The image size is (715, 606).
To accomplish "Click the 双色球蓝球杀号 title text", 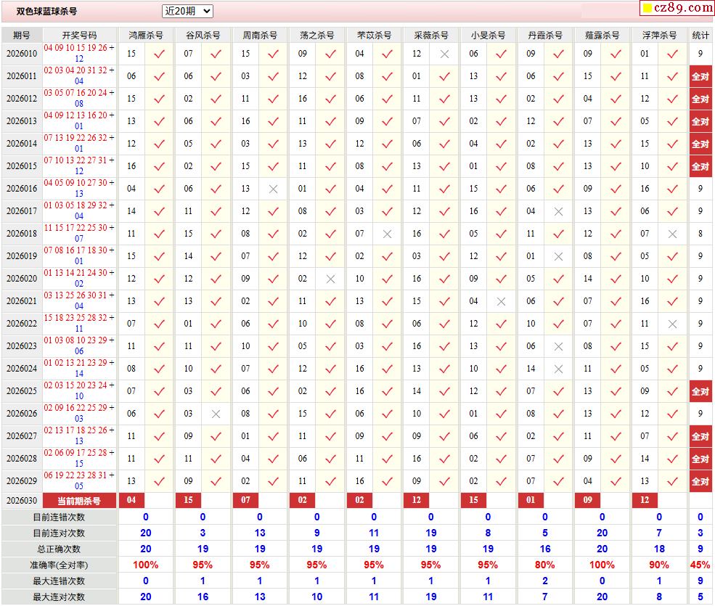I will [47, 12].
